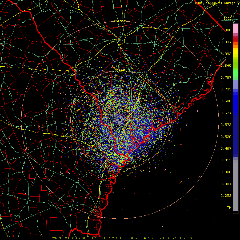The width and height of the screenshot is (240, 240).
Task: Click the 0.627 scale value
Action: pos(226,113)
